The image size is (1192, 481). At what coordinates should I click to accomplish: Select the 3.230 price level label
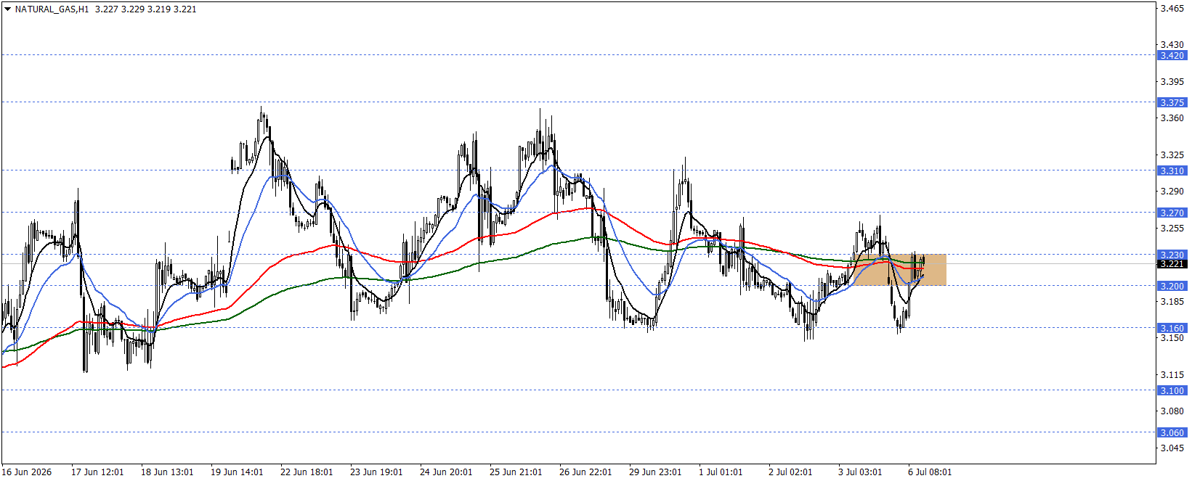[x=1172, y=255]
